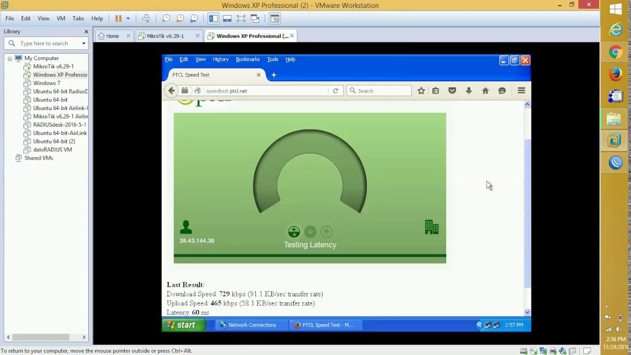This screenshot has height=355, width=631.
Task: Close the PTCL Speed Test browser tab
Action: pyautogui.click(x=258, y=75)
